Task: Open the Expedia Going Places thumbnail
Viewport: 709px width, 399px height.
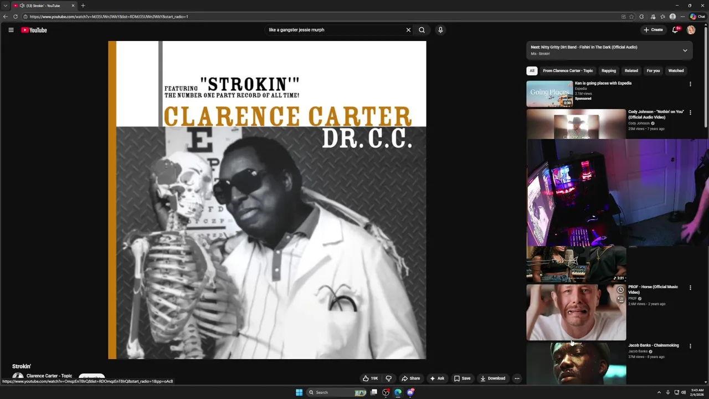Action: tap(549, 94)
